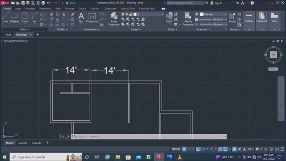Image resolution: width=286 pixels, height=161 pixels.
Task: Go to the Start file tab
Action: pyautogui.click(x=8, y=35)
